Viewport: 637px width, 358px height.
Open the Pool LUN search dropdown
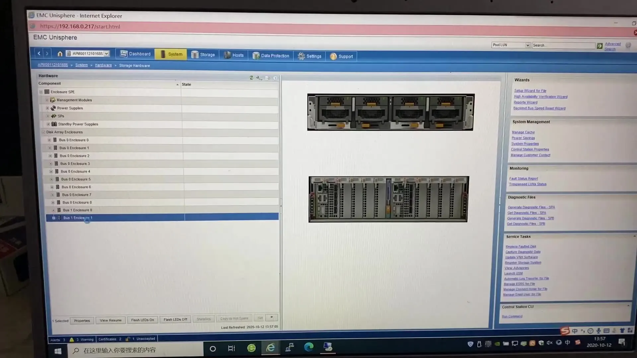coord(528,45)
